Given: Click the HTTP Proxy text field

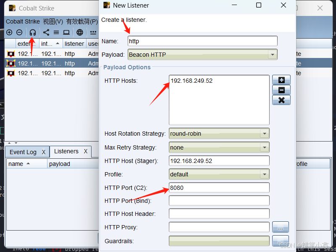Looking at the screenshot, I should tap(219, 227).
